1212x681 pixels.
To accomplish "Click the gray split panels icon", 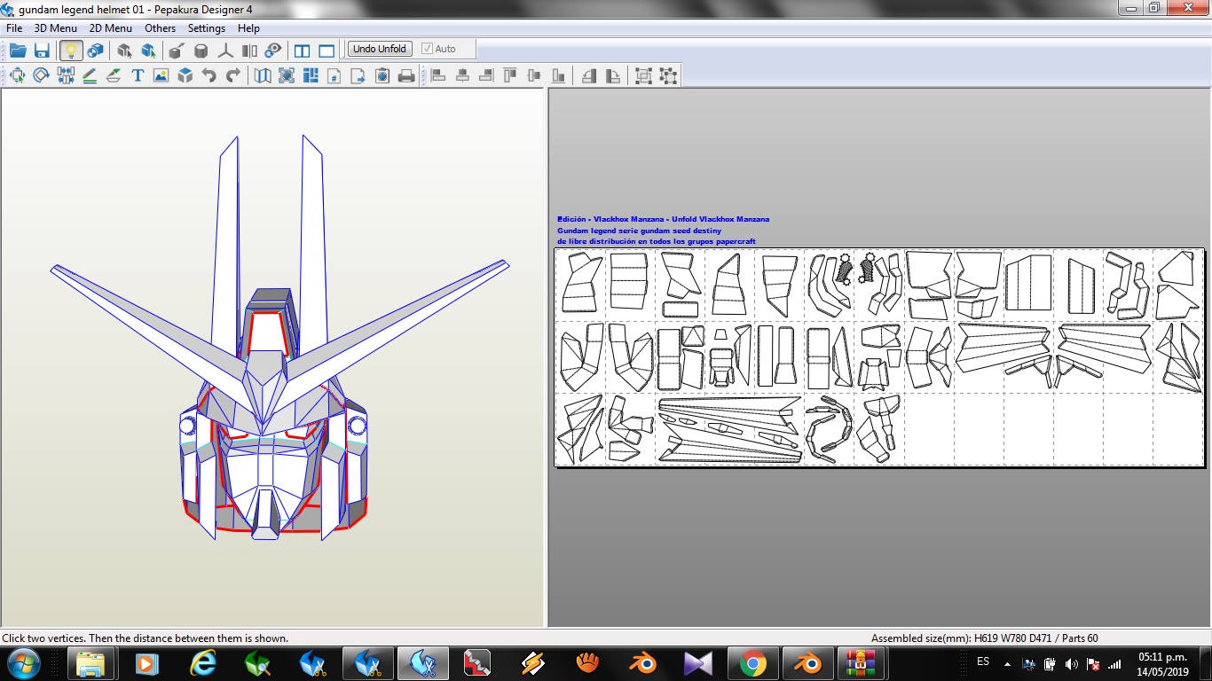I will [x=249, y=51].
